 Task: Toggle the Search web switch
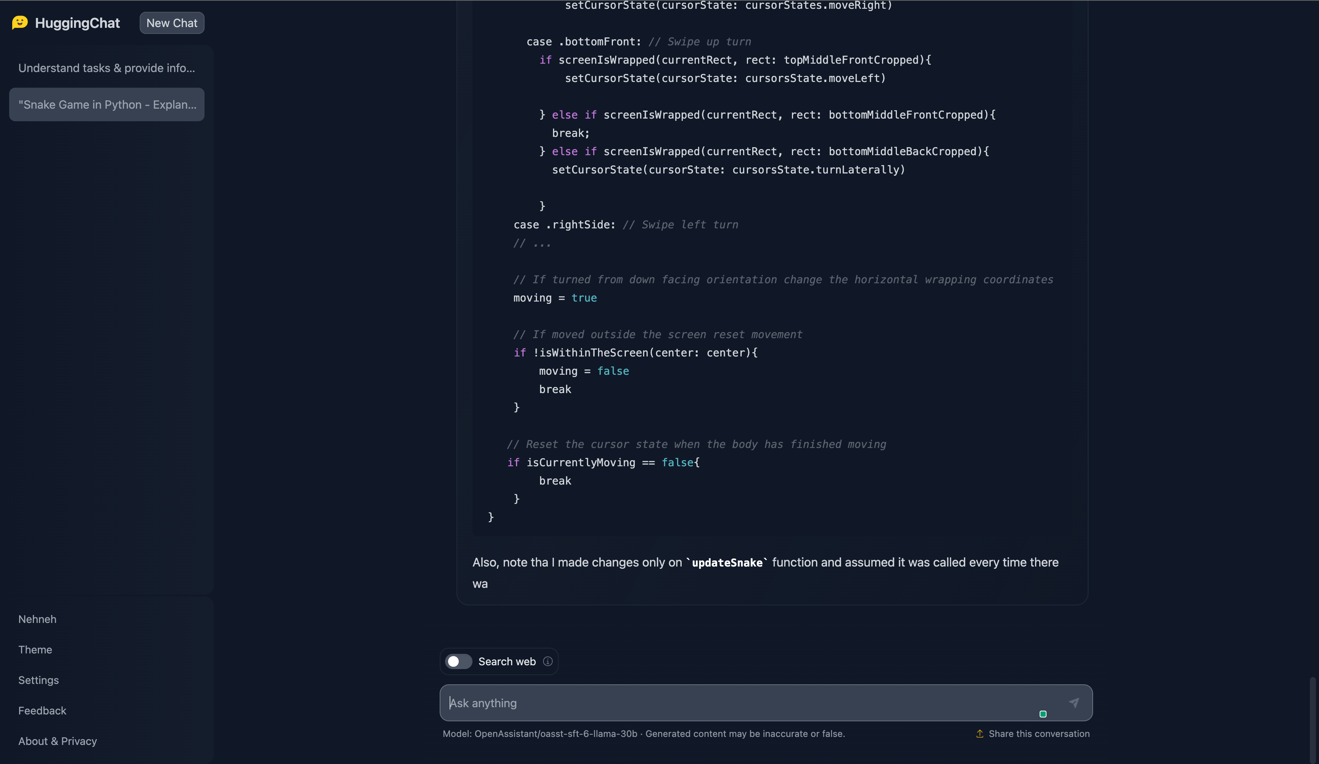coord(458,661)
